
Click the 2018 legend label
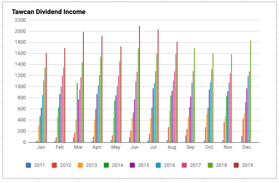pos(221,165)
